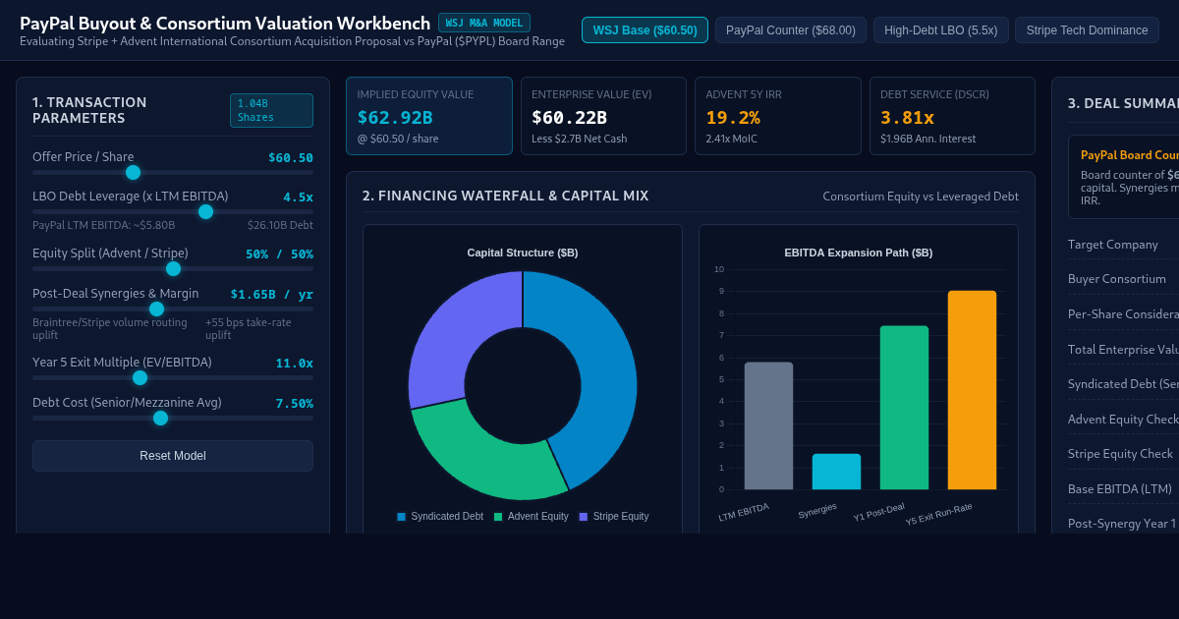Click the Stripe Equity Check row

pos(1123,453)
